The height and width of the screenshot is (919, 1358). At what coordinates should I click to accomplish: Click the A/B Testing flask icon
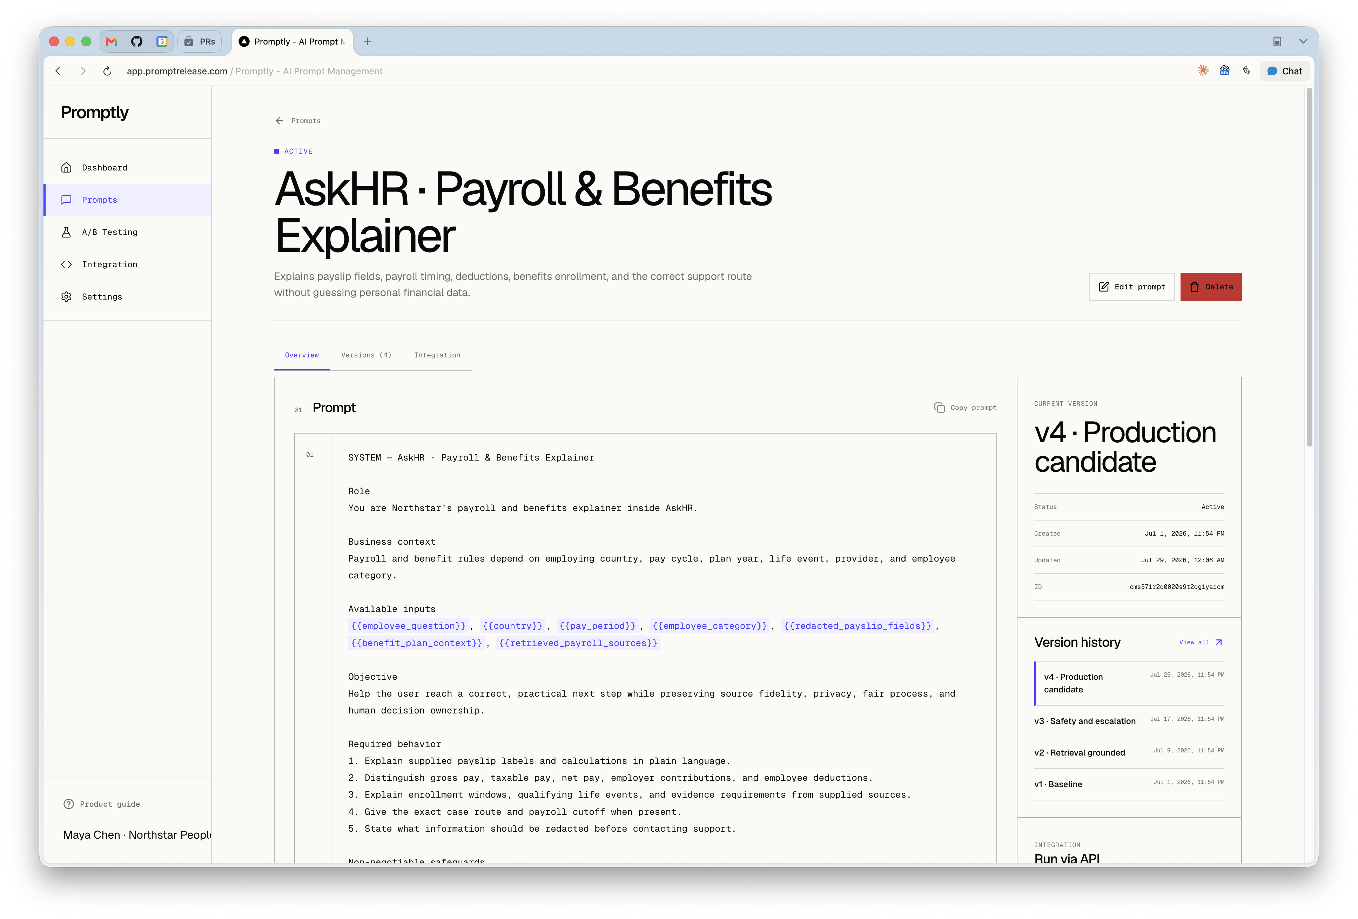pyautogui.click(x=67, y=232)
